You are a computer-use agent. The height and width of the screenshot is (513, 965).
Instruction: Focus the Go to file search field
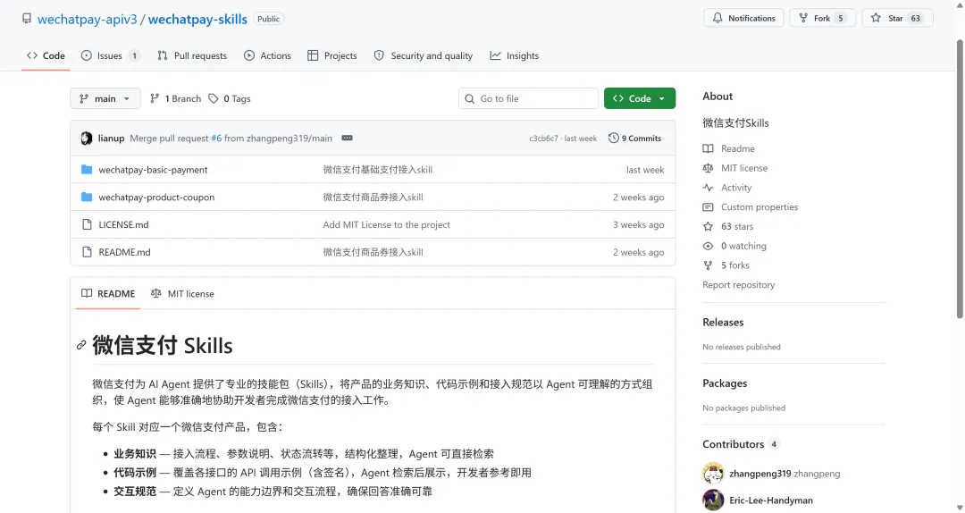point(529,98)
